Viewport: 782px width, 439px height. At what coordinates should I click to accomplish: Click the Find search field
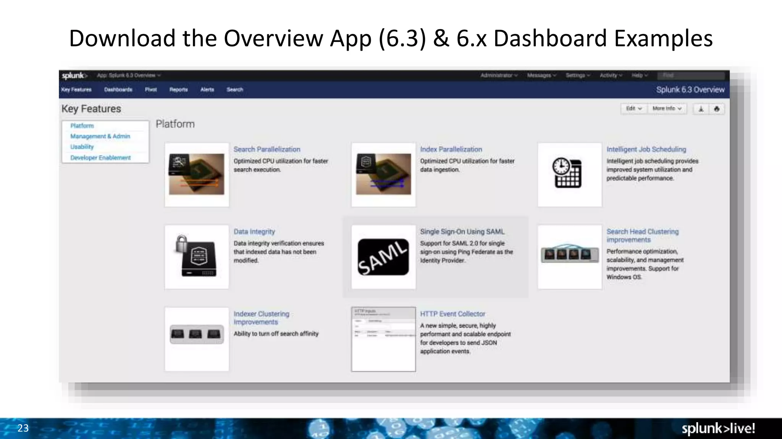691,75
